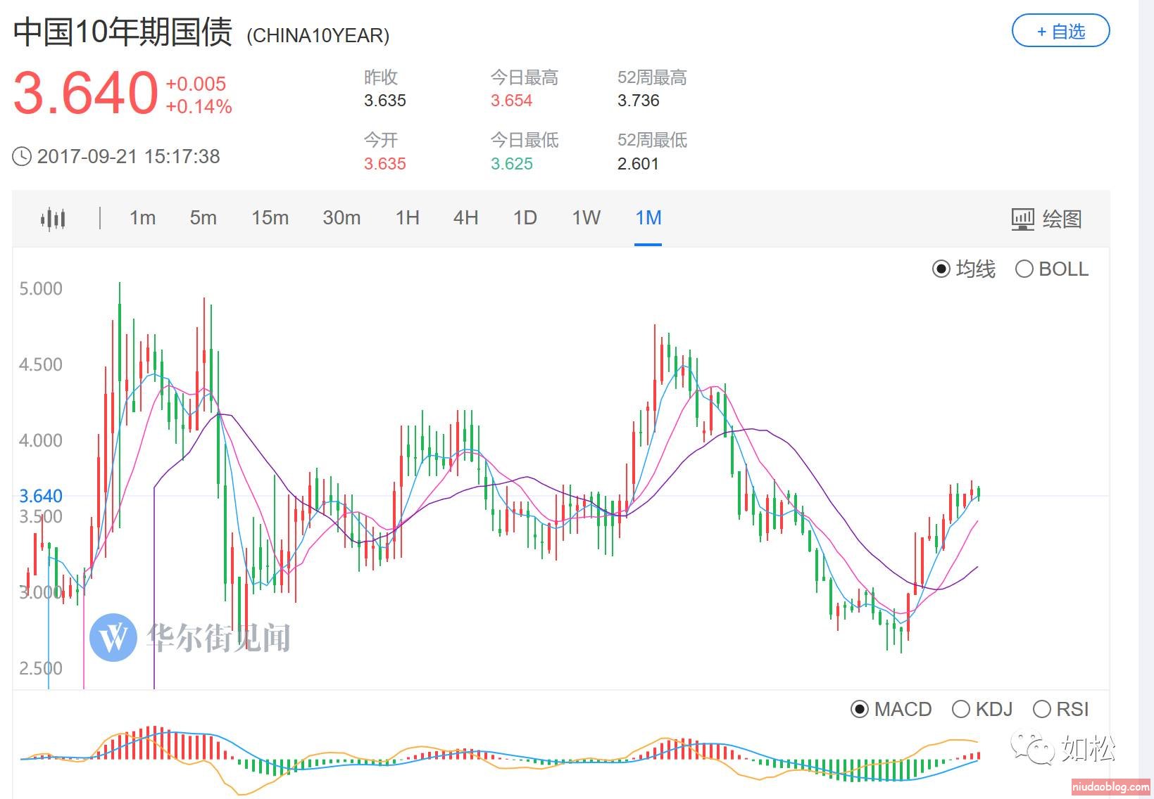Image resolution: width=1154 pixels, height=799 pixels.
Task: Select the 均线 moving average radio option
Action: 941,269
